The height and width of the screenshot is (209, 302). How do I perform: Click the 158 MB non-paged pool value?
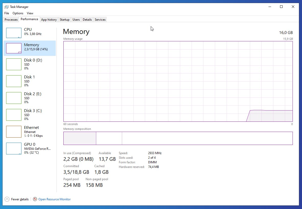pos(94,185)
